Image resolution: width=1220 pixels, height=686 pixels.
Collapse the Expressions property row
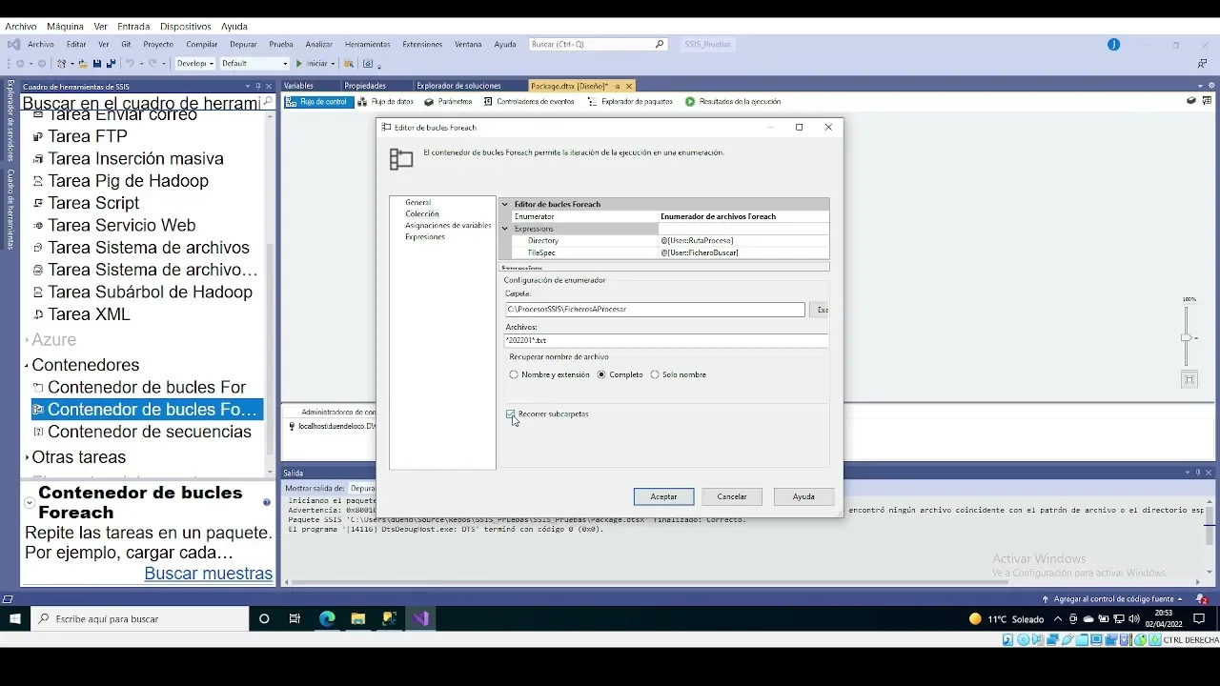[505, 229]
